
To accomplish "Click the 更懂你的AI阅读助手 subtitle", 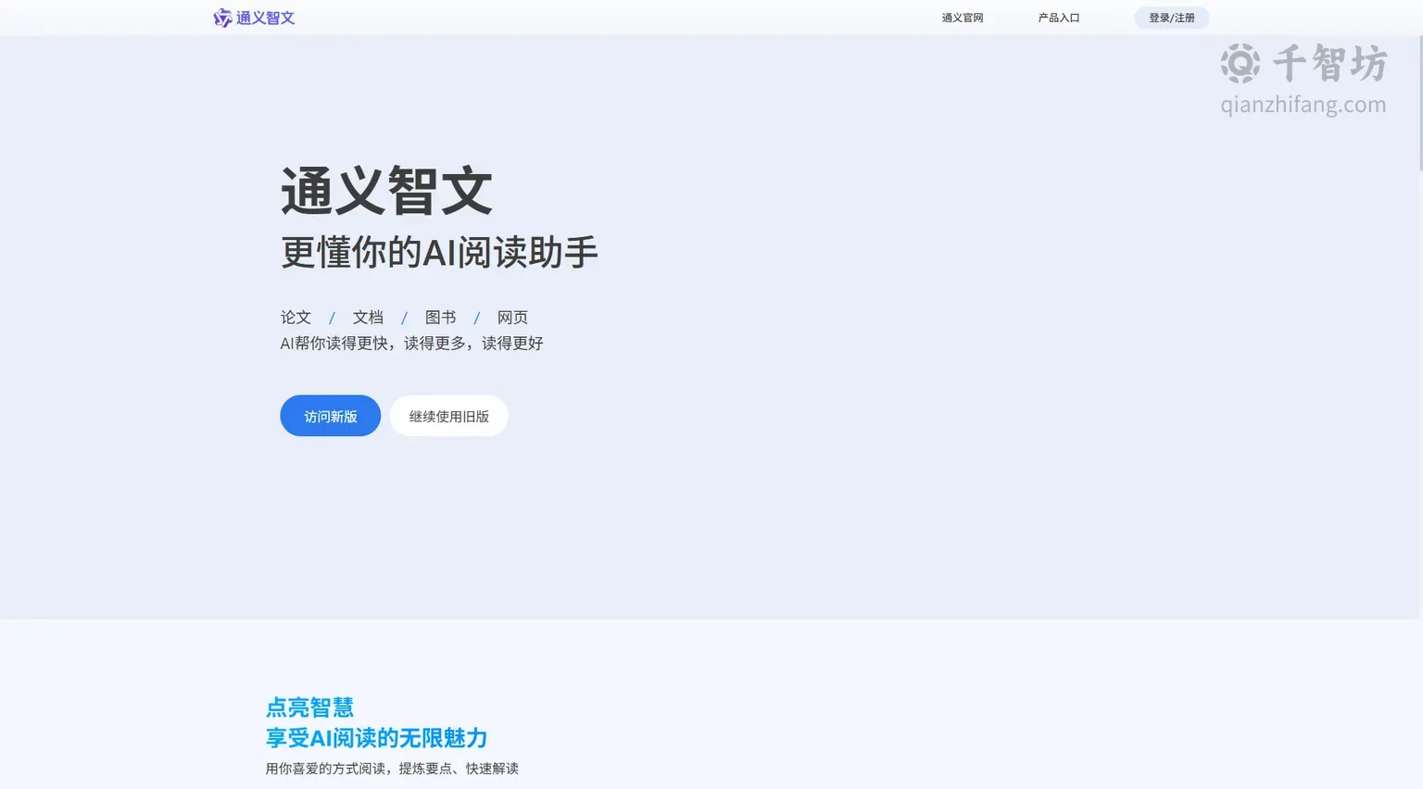I will point(439,252).
